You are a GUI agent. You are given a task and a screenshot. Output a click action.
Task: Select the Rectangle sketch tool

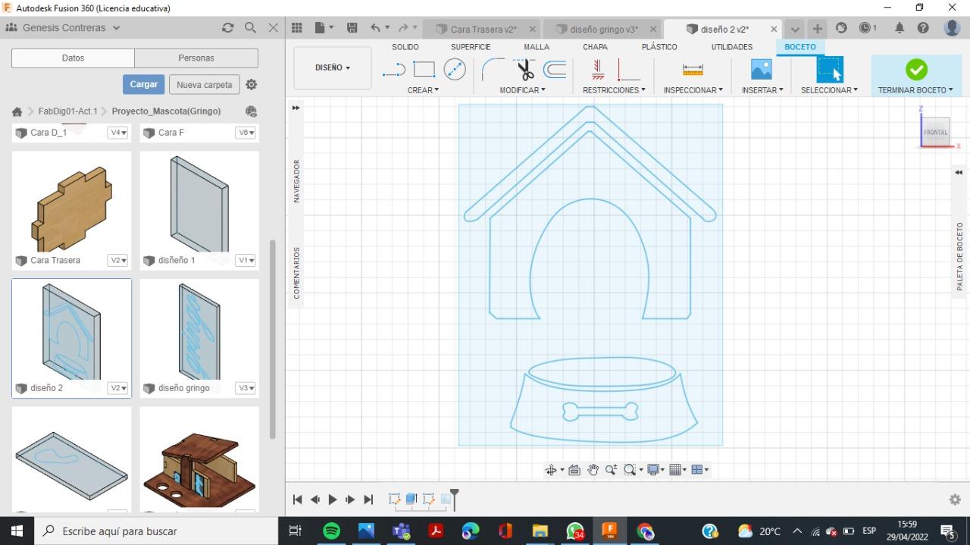click(424, 70)
